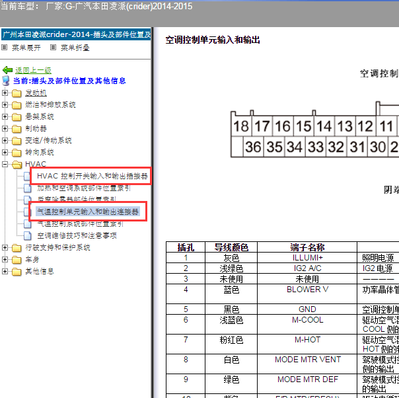Click the green back arrow icon
Screen dimensions: 399x398
[x=7, y=70]
